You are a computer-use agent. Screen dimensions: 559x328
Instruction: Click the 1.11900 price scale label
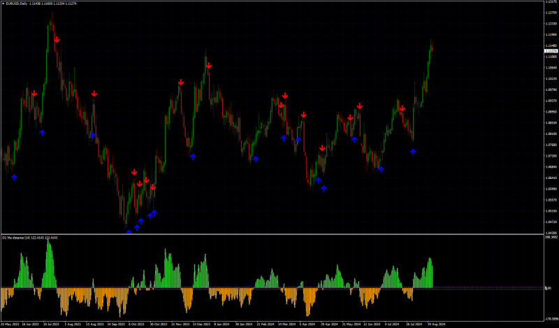[x=551, y=35]
